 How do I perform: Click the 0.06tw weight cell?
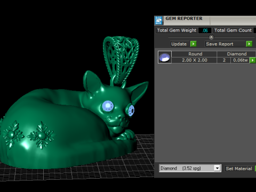tap(241, 60)
